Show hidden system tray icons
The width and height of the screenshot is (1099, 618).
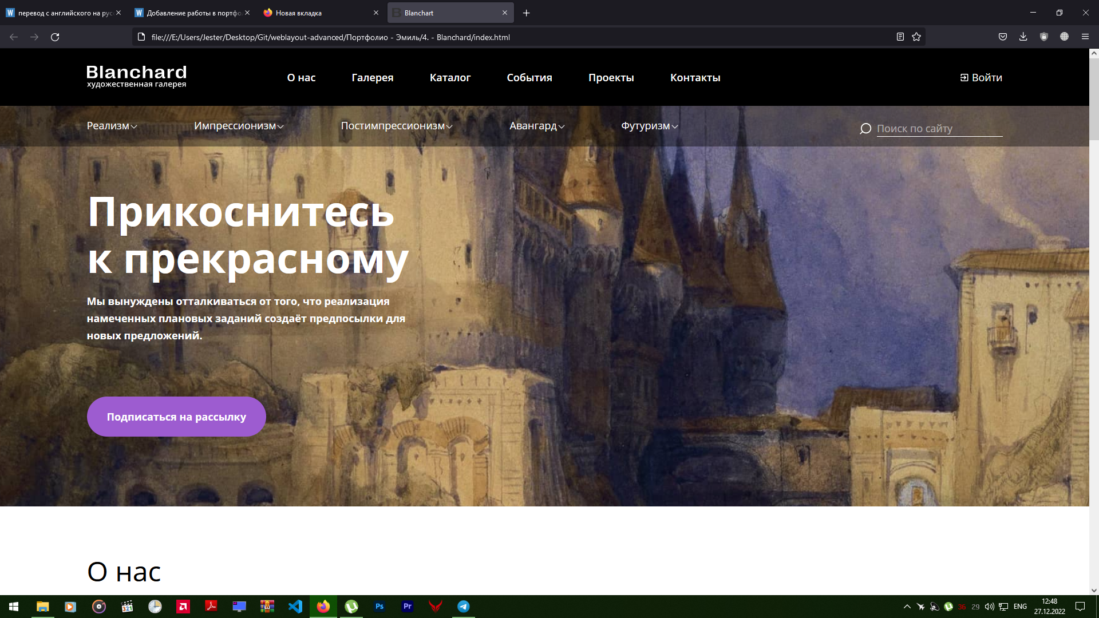pyautogui.click(x=907, y=607)
